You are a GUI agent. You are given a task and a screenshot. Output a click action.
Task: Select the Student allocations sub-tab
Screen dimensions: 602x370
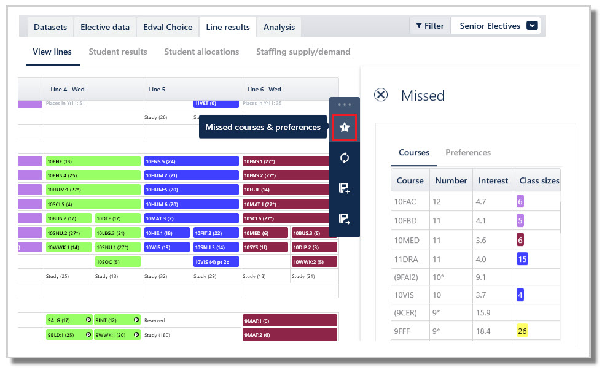pos(201,52)
